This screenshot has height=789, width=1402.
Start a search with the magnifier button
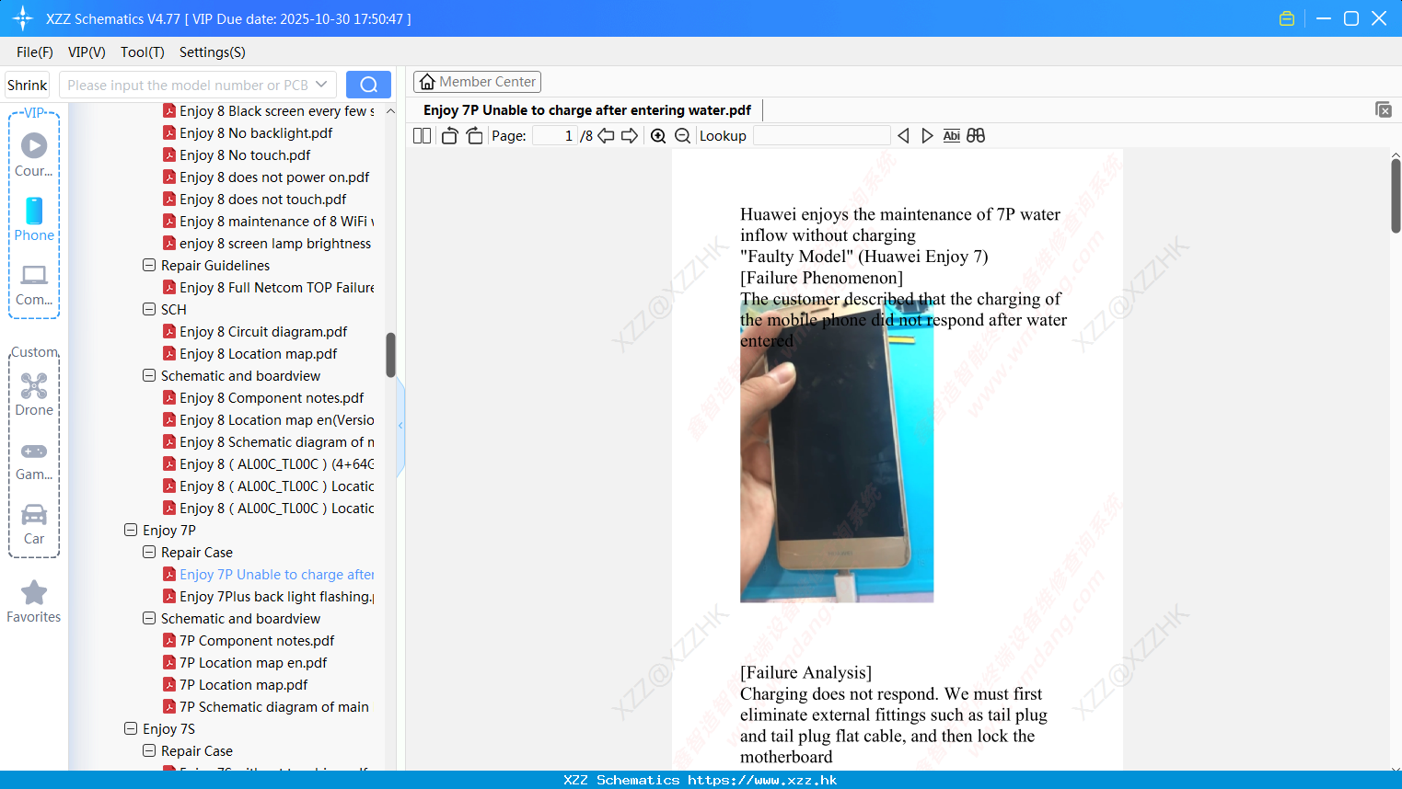pyautogui.click(x=368, y=84)
